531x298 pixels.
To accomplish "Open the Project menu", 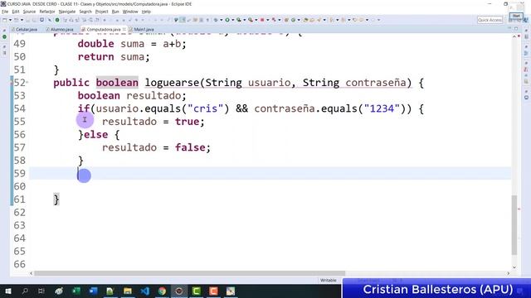I will pyautogui.click(x=101, y=12).
